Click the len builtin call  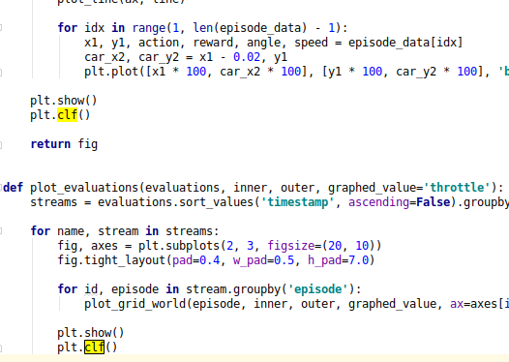203,28
